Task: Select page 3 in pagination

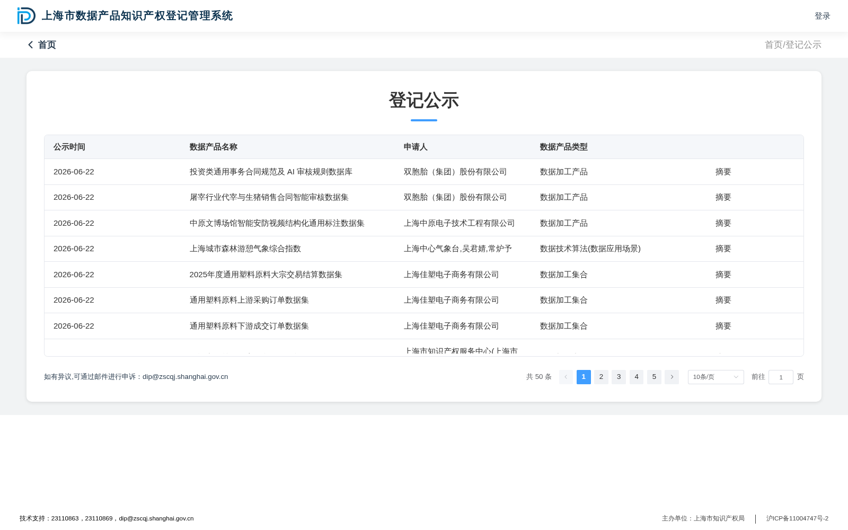Action: tap(619, 377)
